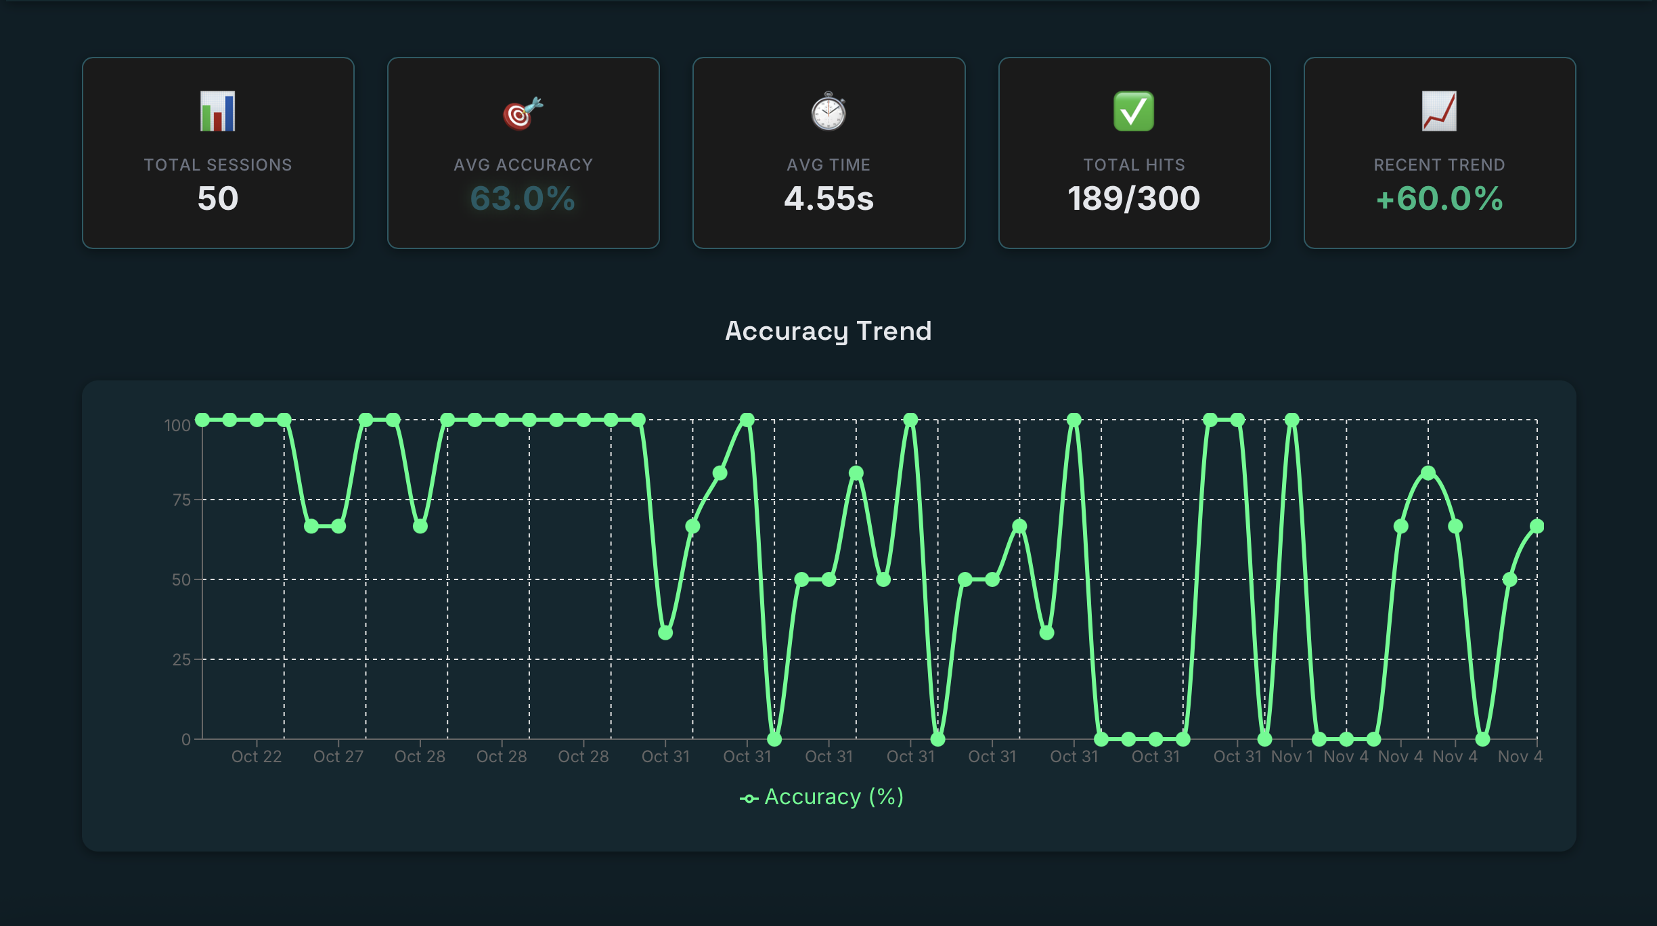Viewport: 1657px width, 926px height.
Task: Select the Accuracy Trend title
Action: (828, 331)
